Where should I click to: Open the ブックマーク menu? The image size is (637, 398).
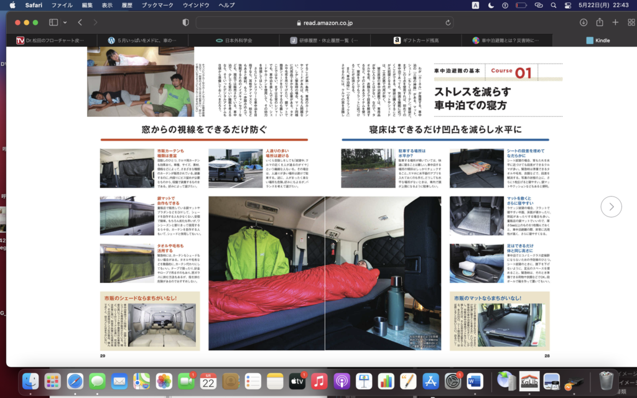coord(157,5)
